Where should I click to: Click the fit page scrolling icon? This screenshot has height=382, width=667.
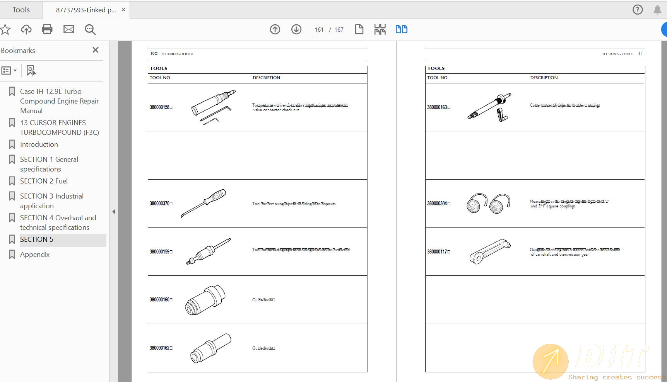(x=380, y=29)
